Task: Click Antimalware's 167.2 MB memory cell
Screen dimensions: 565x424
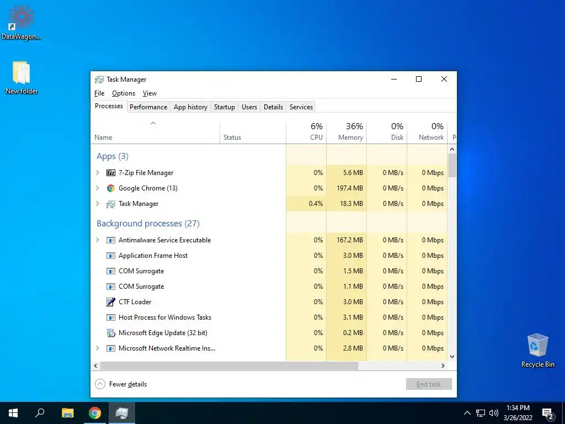Action: (347, 240)
